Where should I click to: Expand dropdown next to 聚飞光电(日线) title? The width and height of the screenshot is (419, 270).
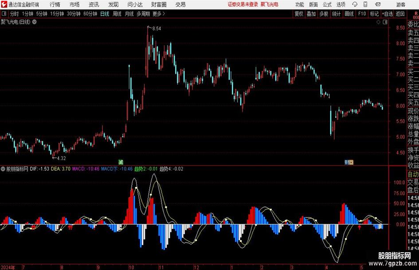pyautogui.click(x=35, y=22)
